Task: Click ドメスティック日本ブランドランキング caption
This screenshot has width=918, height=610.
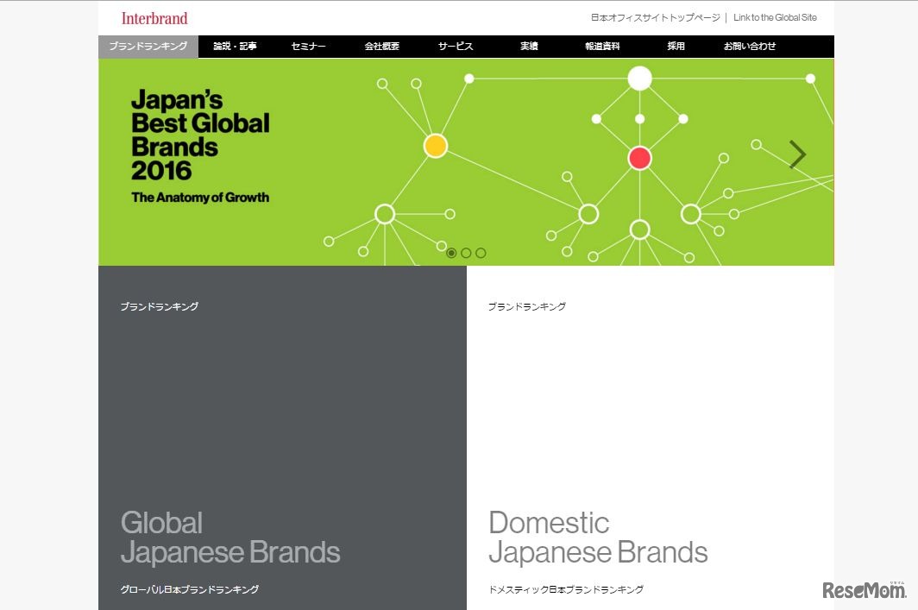Action: [566, 589]
